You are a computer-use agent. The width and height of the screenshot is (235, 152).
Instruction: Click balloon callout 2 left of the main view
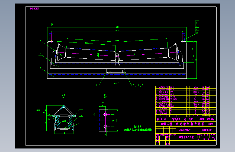point(40,54)
